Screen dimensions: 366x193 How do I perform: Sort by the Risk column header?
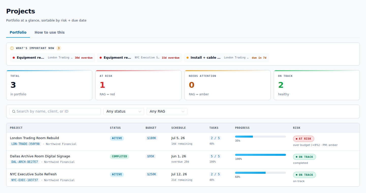click(297, 128)
